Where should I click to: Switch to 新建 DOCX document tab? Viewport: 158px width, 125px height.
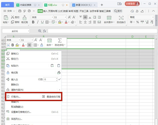click(84, 5)
